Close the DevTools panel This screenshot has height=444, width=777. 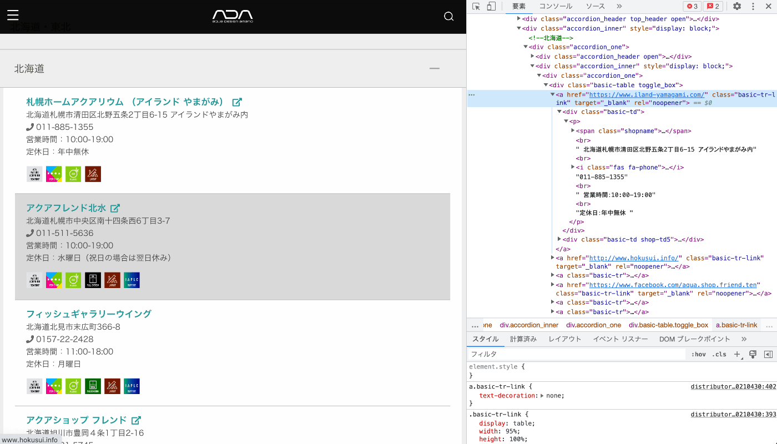click(x=769, y=6)
